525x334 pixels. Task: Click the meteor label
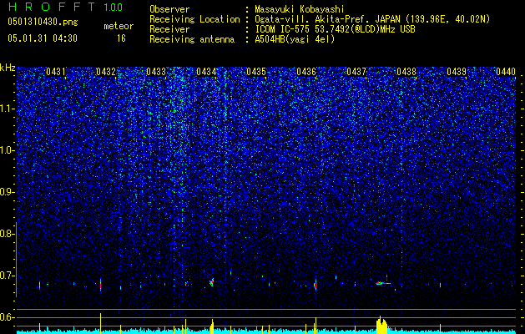[x=119, y=26]
